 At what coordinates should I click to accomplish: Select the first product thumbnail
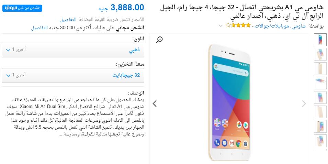[x=320, y=40]
